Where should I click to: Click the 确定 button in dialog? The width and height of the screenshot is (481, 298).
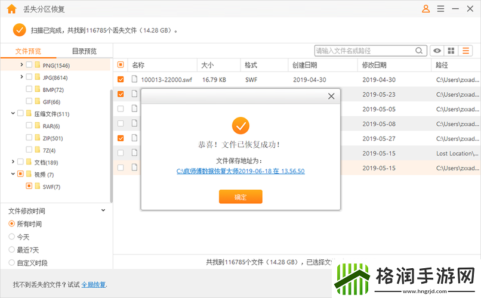240,197
